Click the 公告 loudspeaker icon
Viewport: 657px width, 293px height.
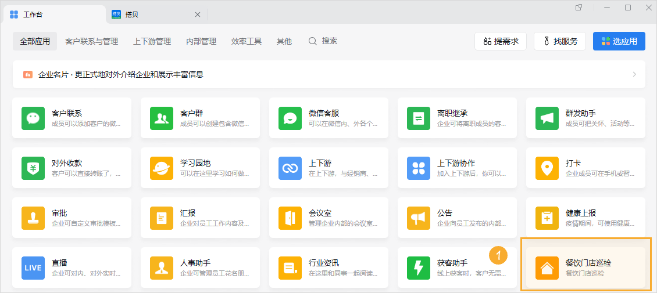[x=418, y=218]
